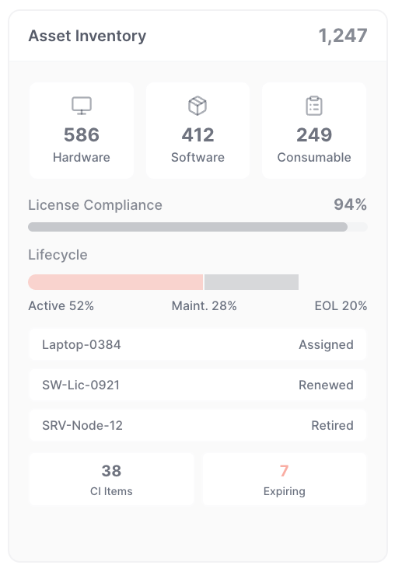Screen dimensions: 395x572
Task: Click the Consumable clipboard icon
Action: click(314, 106)
